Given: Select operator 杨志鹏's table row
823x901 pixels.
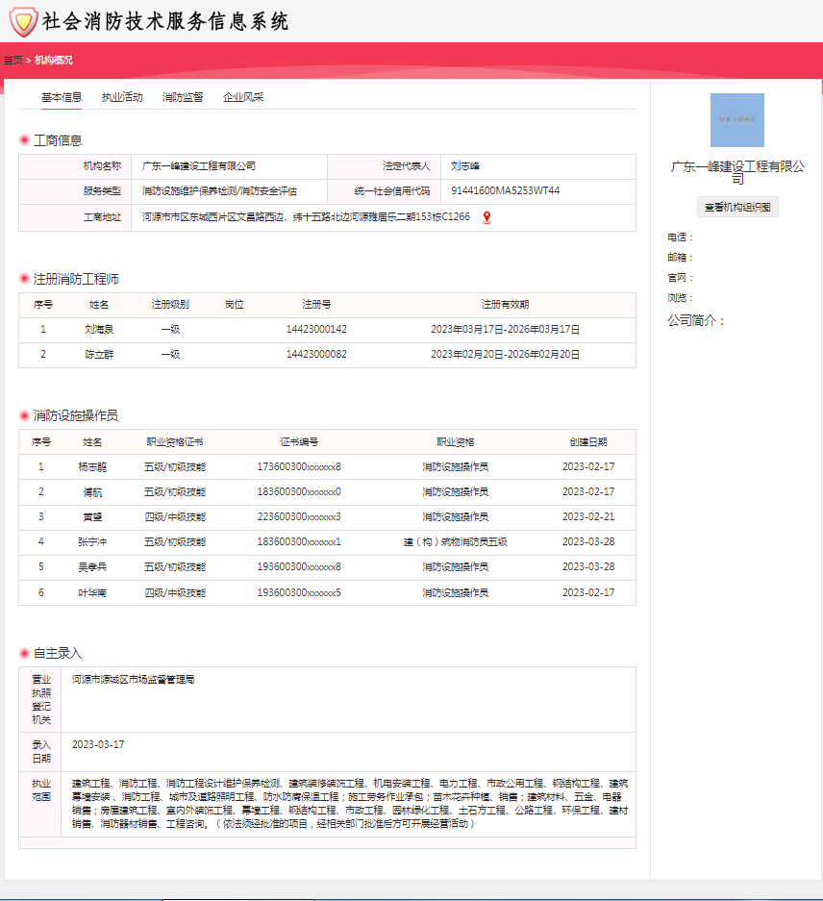Looking at the screenshot, I should pyautogui.click(x=327, y=466).
